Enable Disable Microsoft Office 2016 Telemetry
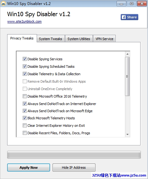 (25, 96)
